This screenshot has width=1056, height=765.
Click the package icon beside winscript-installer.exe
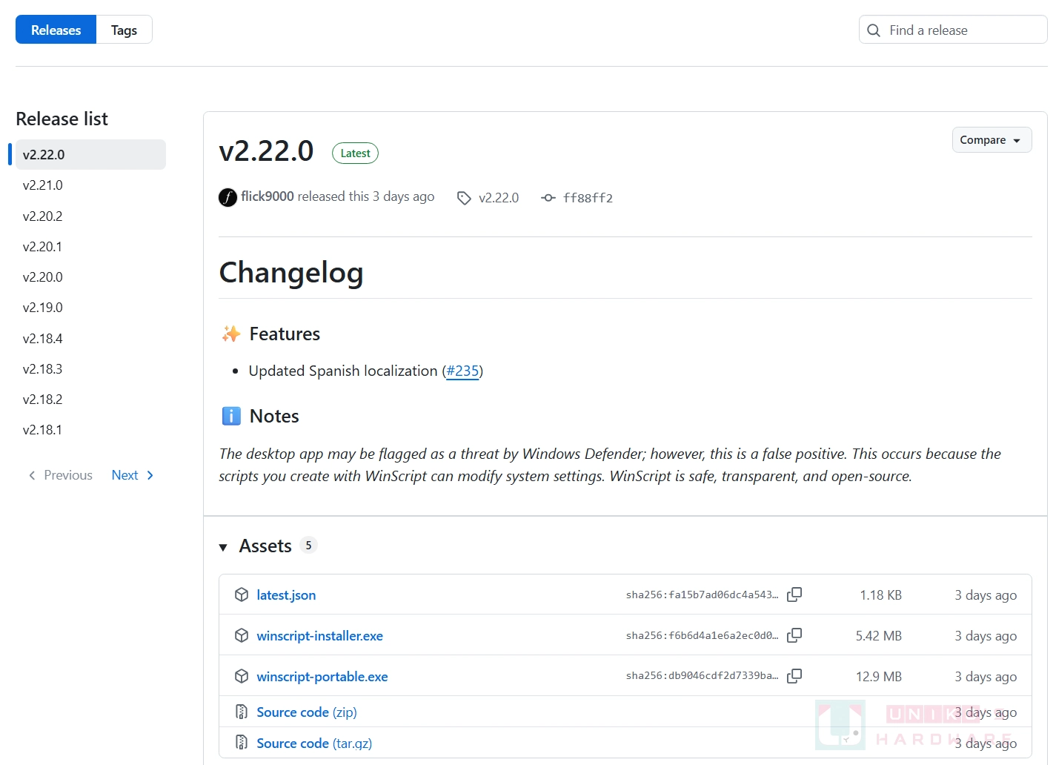click(242, 635)
